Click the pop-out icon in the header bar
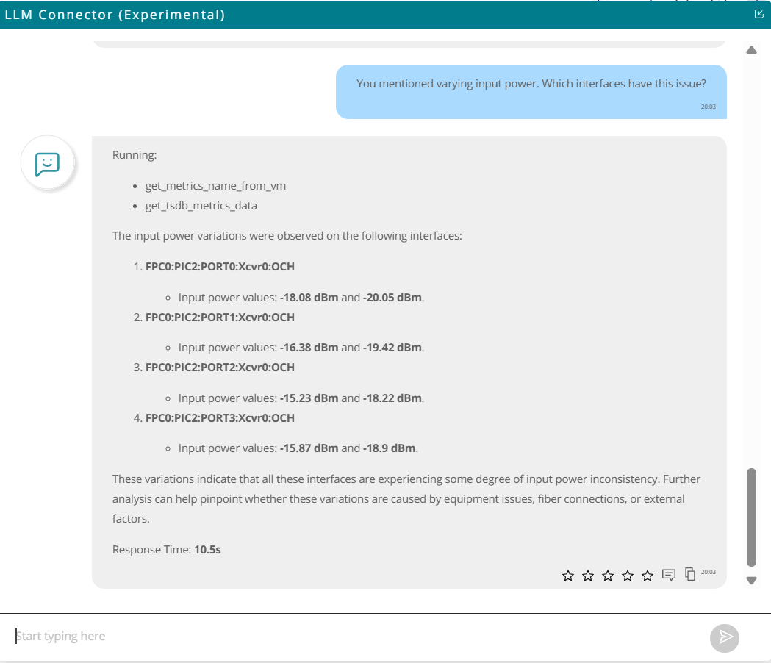Screen dimensions: 771x663 tap(759, 14)
